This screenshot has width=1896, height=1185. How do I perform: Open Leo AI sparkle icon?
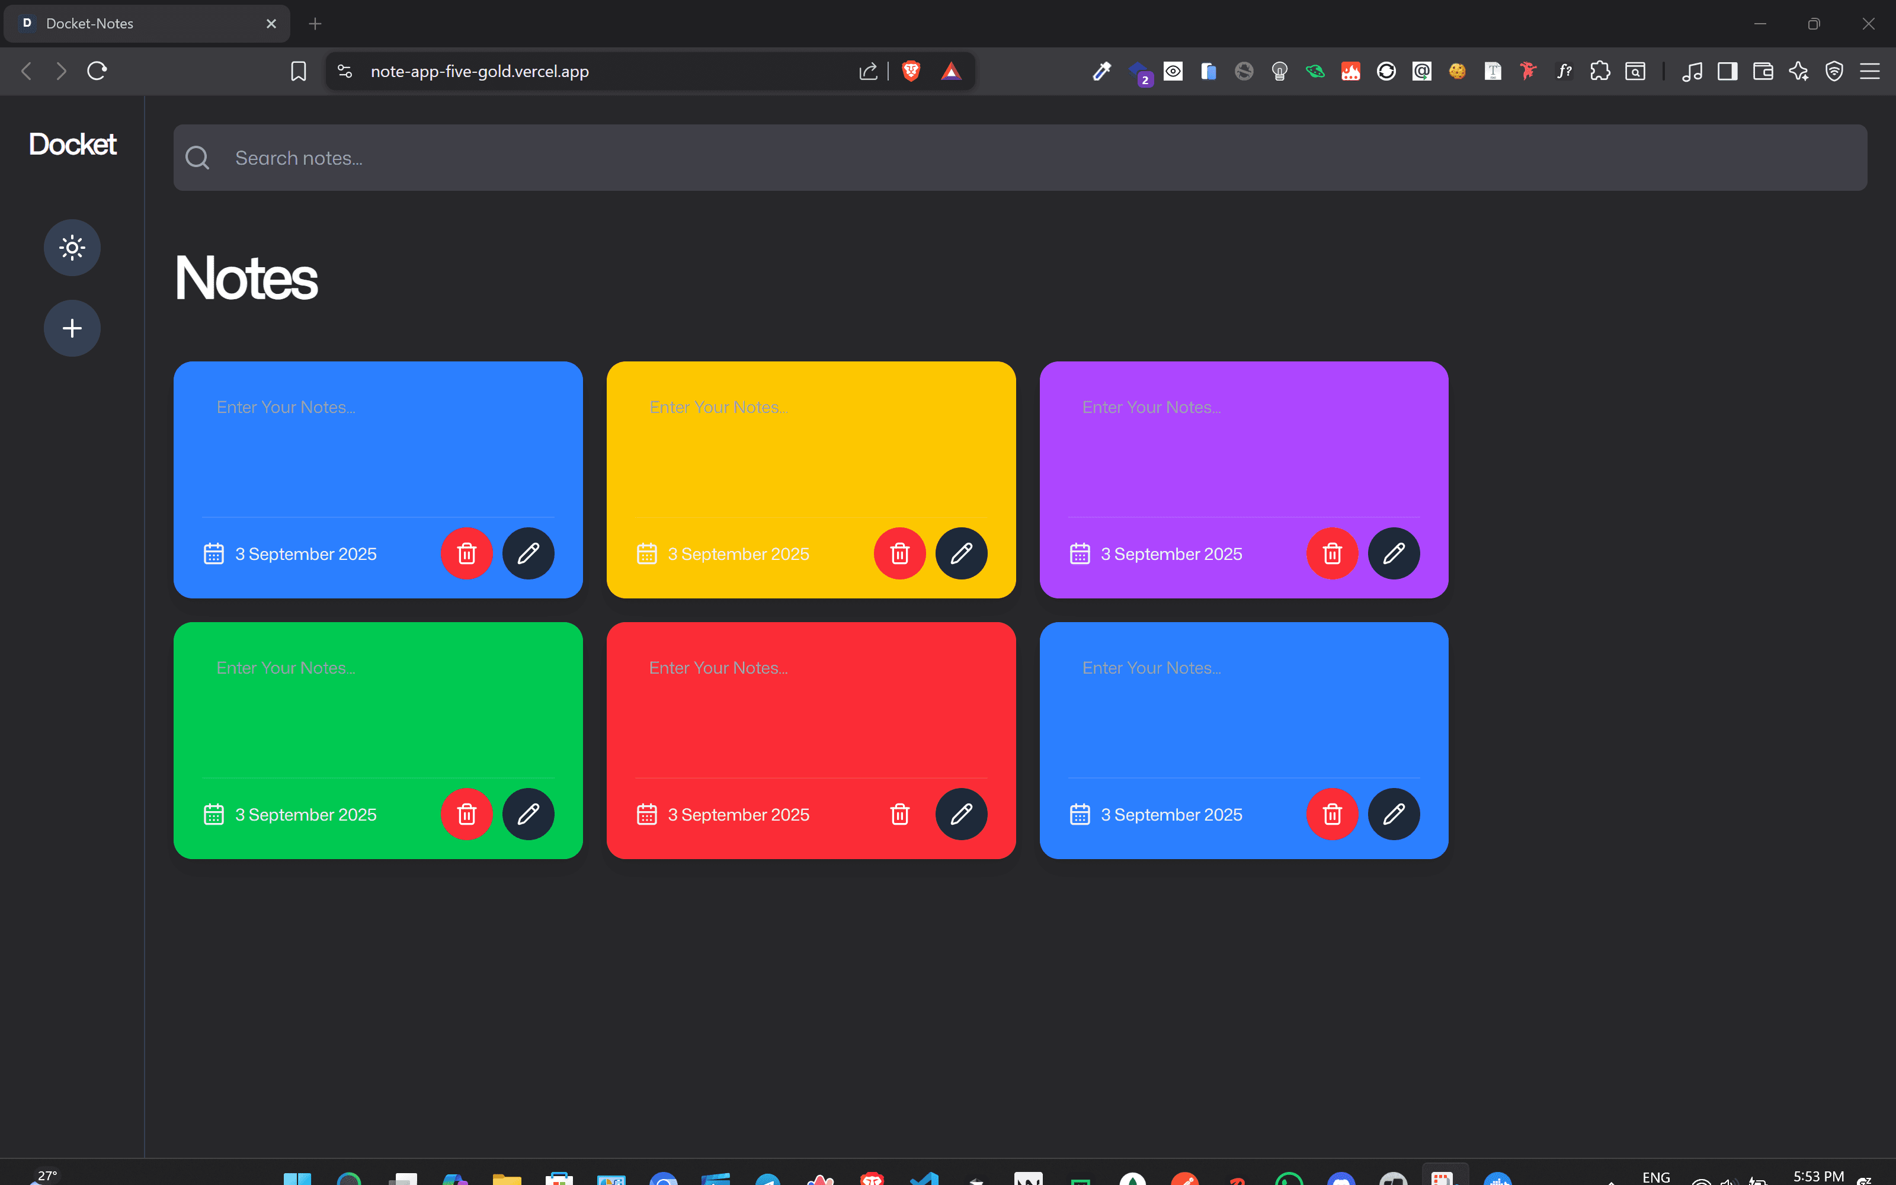[1799, 71]
